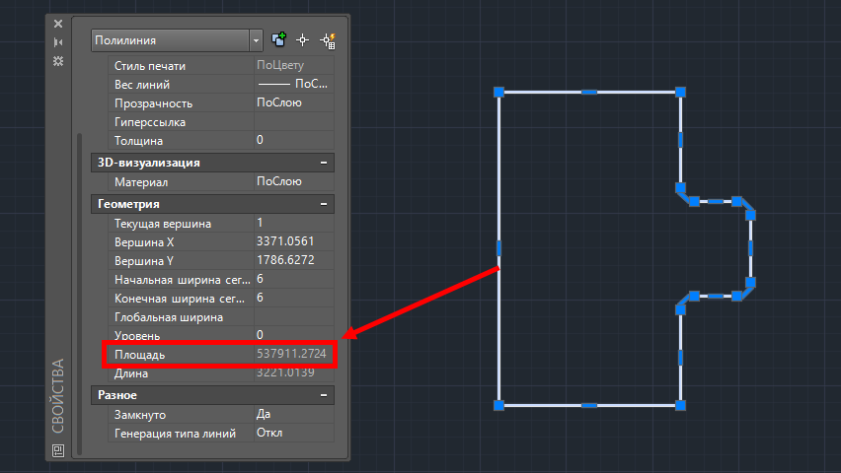Toggle Генерация типа линий value Откл
Screen dimensions: 841x473
coord(293,433)
